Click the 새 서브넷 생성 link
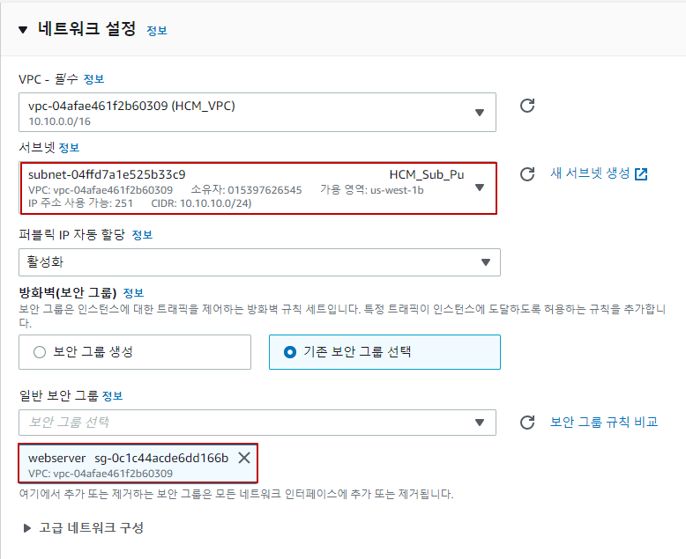Viewport: 686px width, 559px height. pos(590,173)
